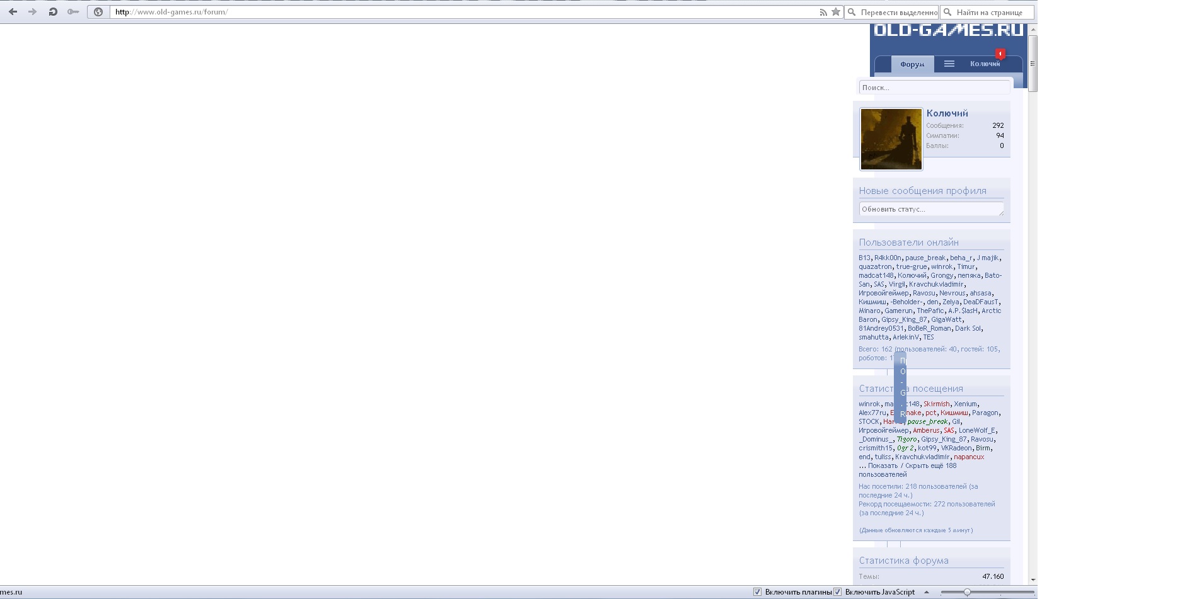The height and width of the screenshot is (599, 1187).
Task: Open the bold "Колючий" profile name link beside the avatar
Action: point(947,113)
